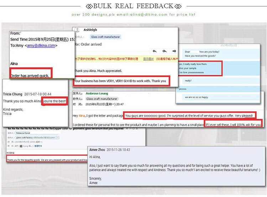Click the Tricia Chung sender name
Viewport: 267px width, 197px height.
[12, 94]
